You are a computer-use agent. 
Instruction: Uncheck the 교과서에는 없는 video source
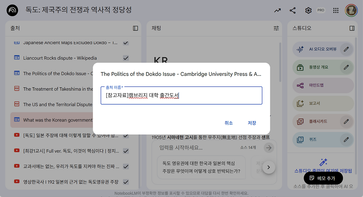coord(126,166)
